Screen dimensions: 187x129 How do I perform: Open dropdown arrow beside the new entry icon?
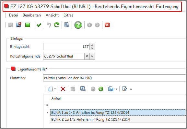55,89
